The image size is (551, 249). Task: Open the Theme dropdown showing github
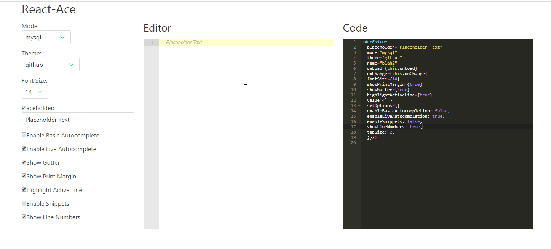click(x=51, y=65)
